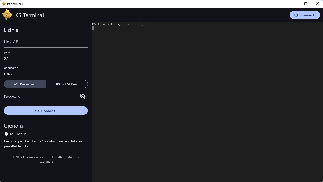Click the ks_terminal title bar app icon
The image size is (323, 182).
[x=4, y=4]
